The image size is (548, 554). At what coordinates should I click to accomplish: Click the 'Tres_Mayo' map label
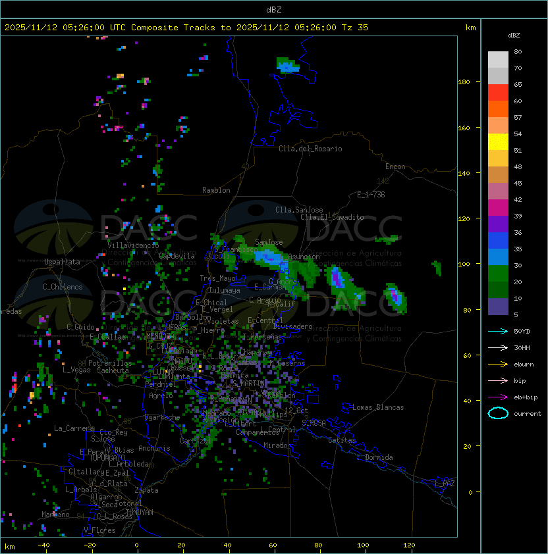pyautogui.click(x=217, y=278)
